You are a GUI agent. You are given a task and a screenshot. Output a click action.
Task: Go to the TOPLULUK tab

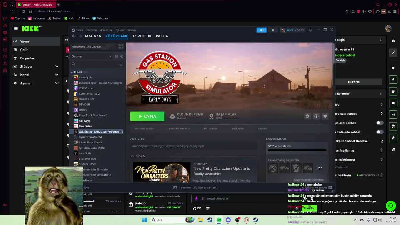[142, 36]
